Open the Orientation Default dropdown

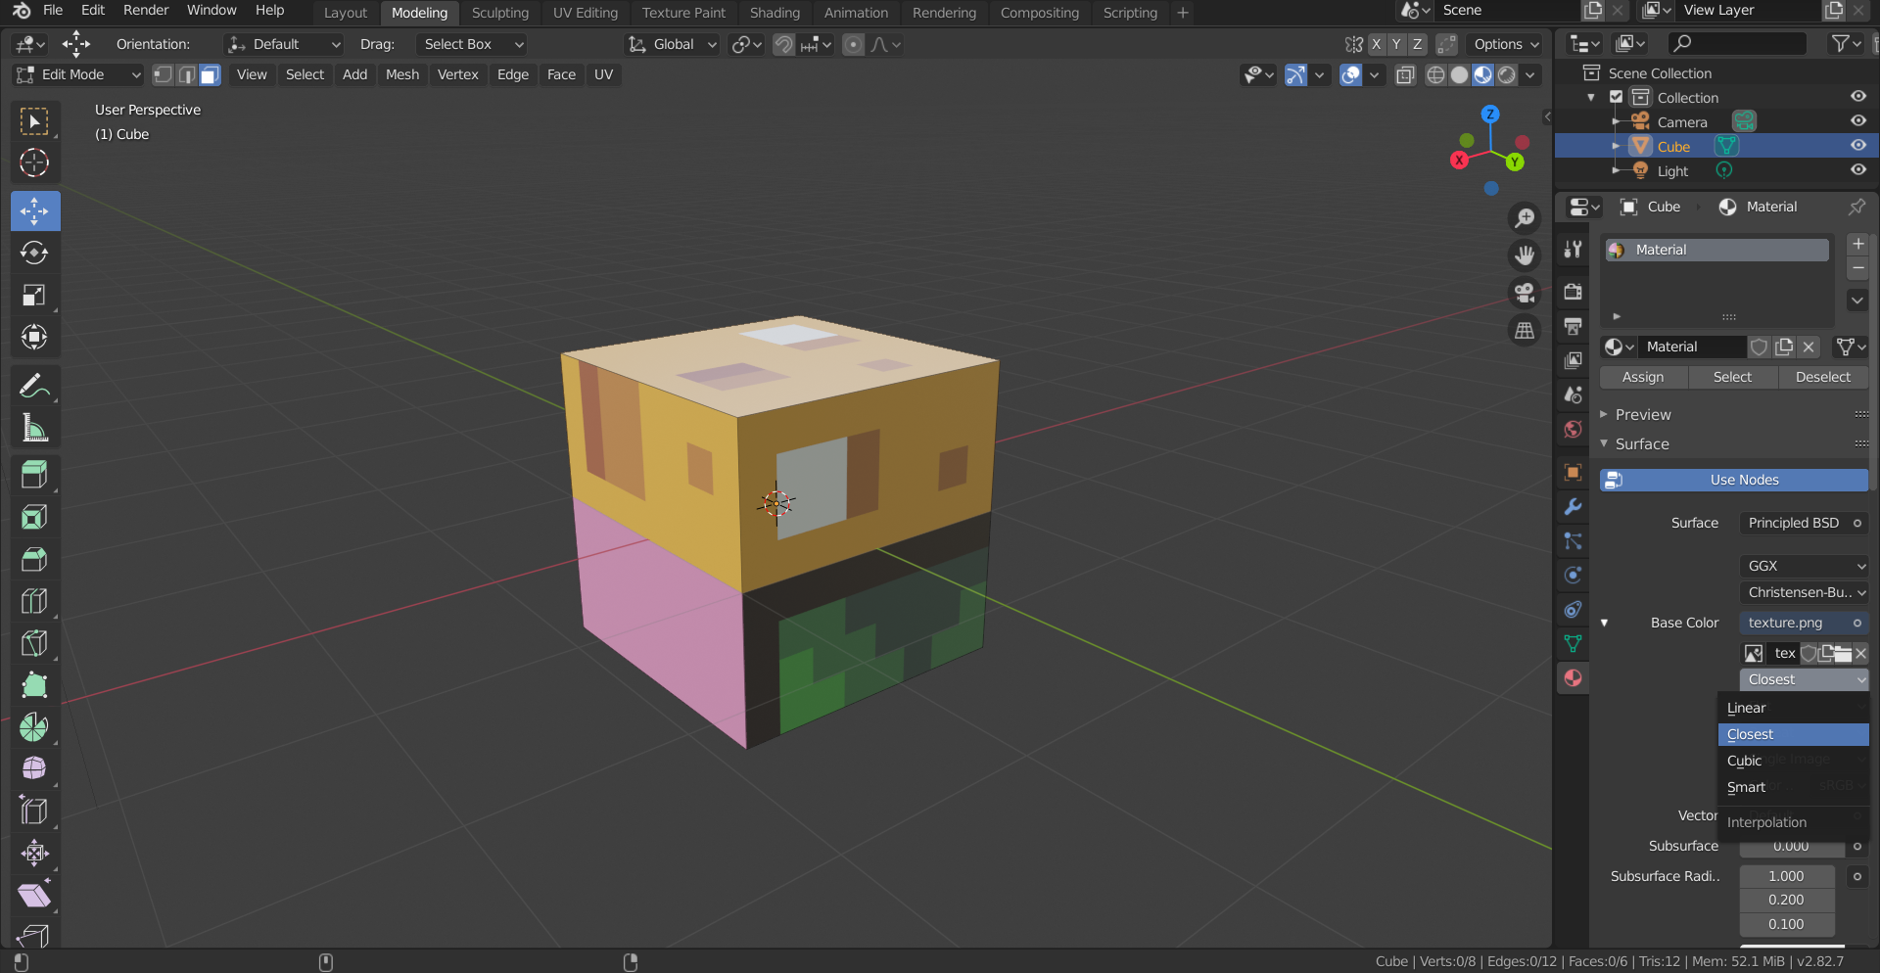tap(284, 44)
